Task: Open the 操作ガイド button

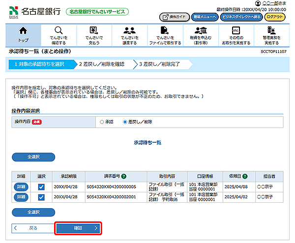Action: tap(174, 17)
